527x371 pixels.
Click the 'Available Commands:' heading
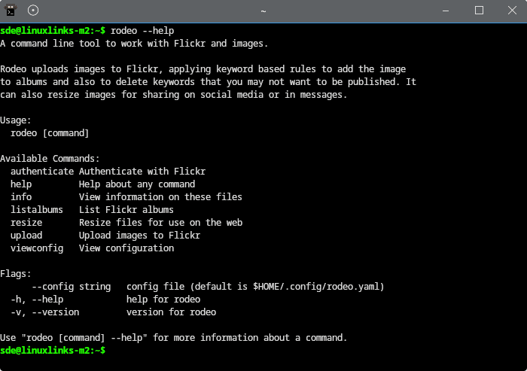click(50, 159)
